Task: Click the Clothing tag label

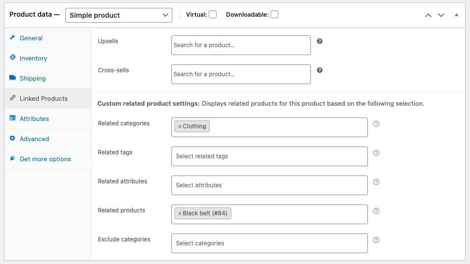Action: (x=194, y=126)
